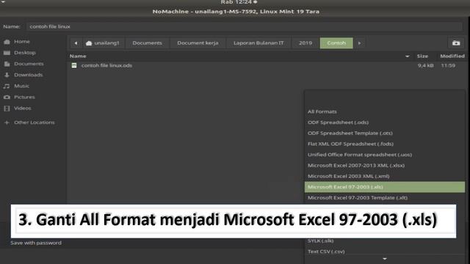This screenshot has height=264, width=470.
Task: Open Pictures folder in sidebar
Action: pyautogui.click(x=24, y=97)
